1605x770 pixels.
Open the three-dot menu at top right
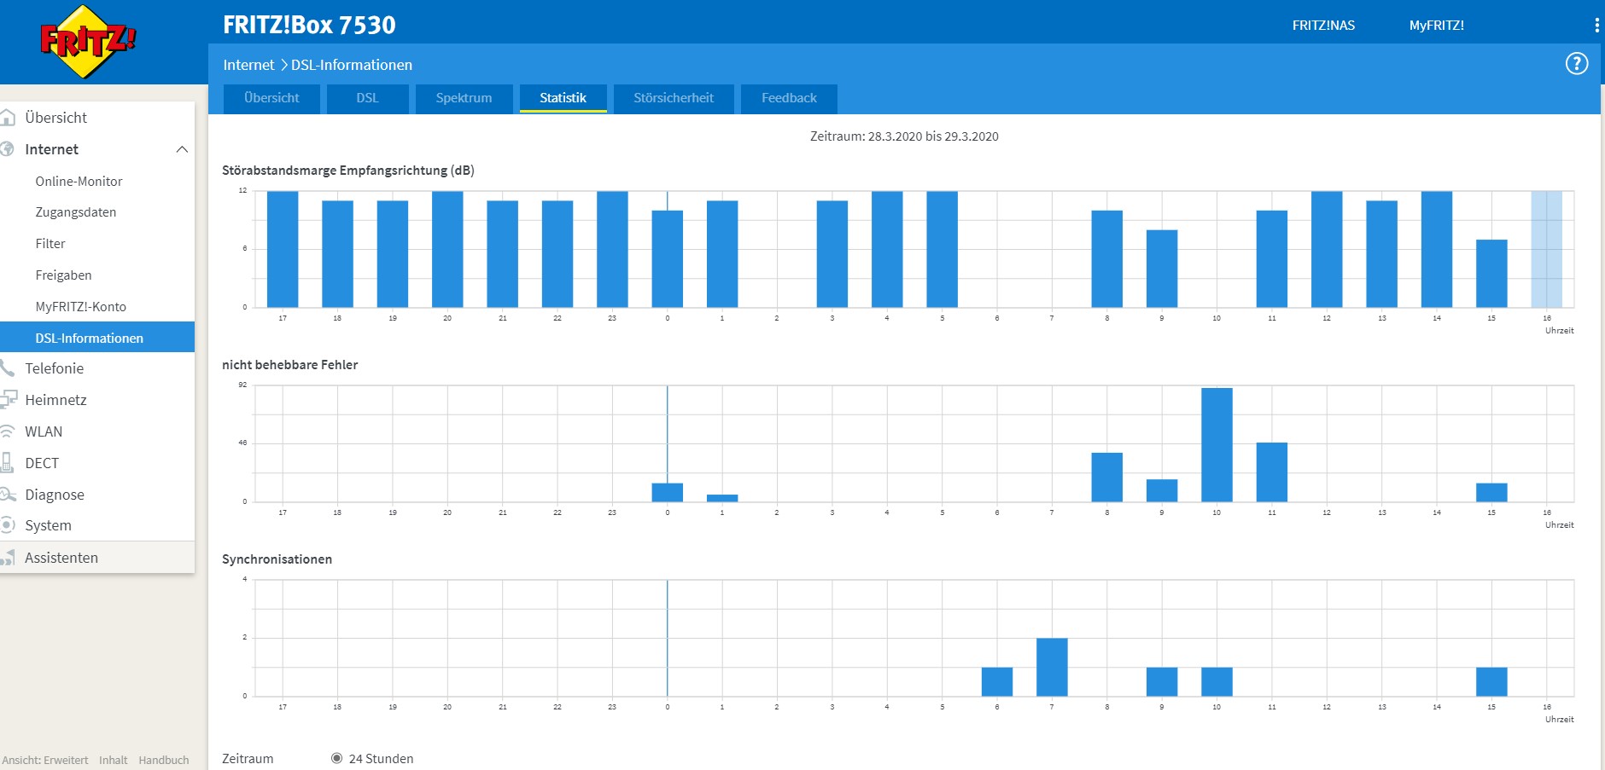[x=1596, y=26]
